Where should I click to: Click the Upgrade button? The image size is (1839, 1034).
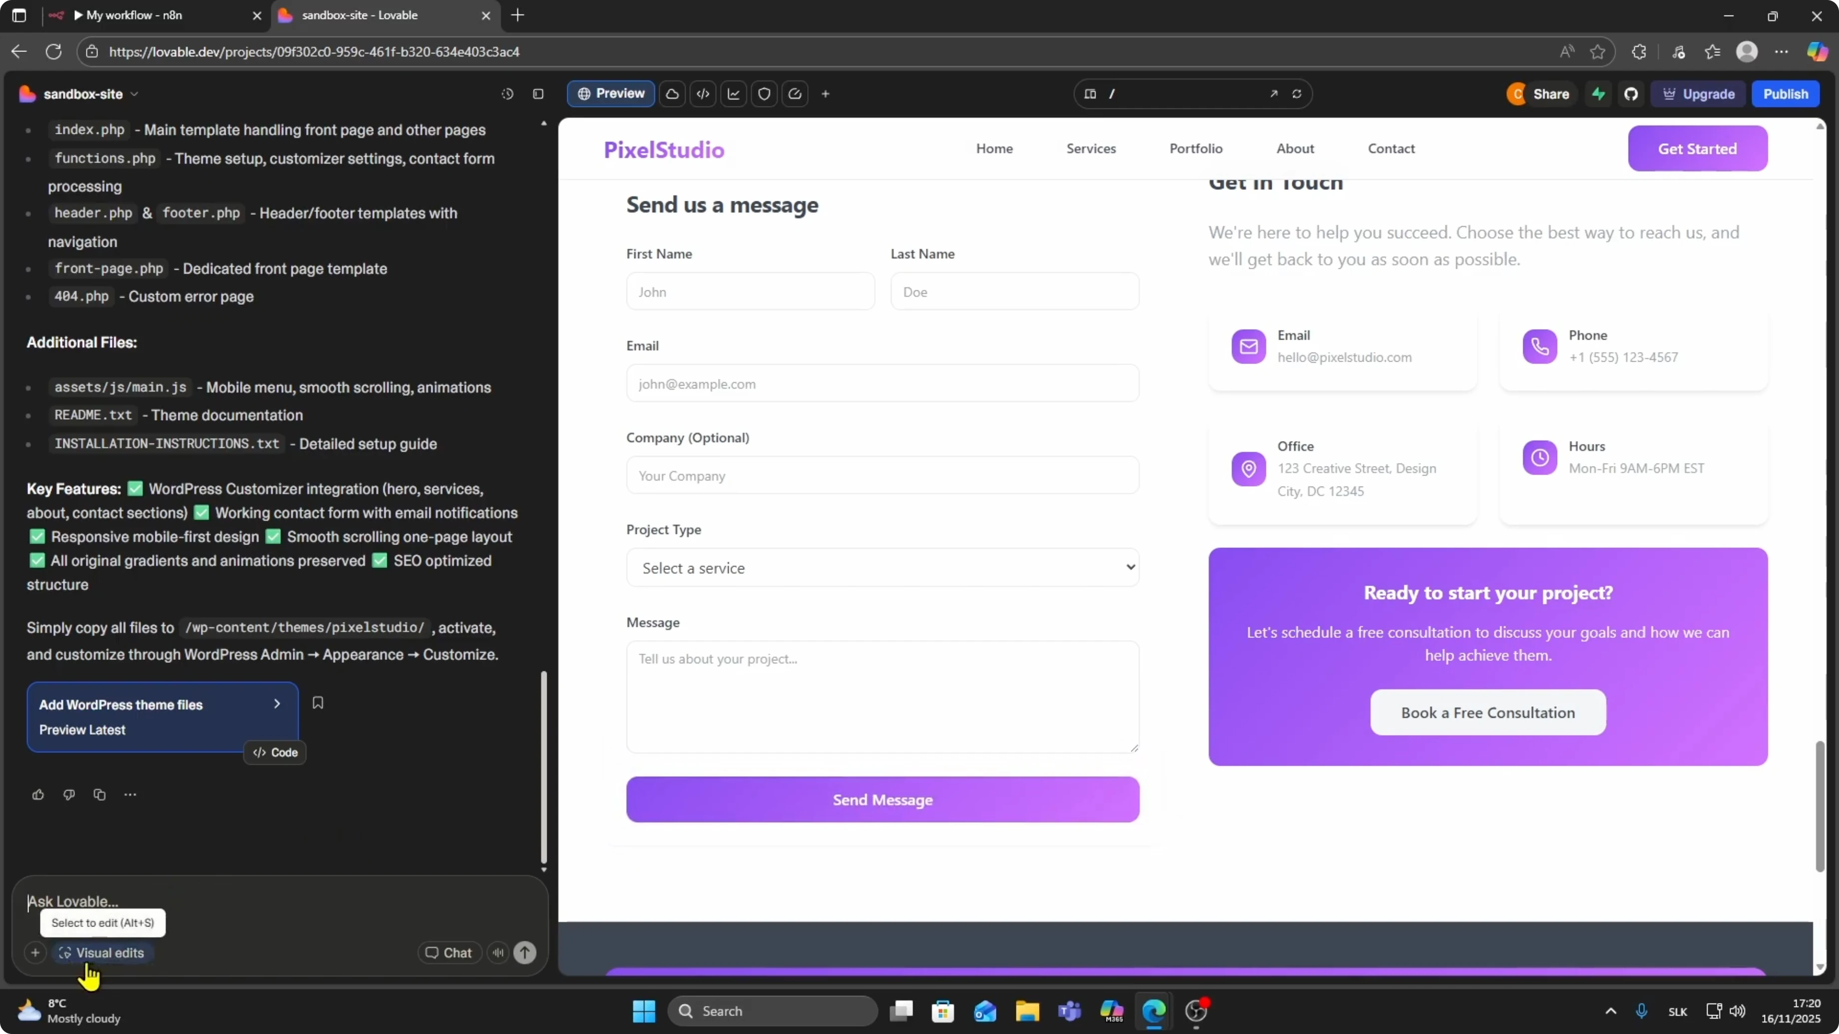(x=1699, y=94)
